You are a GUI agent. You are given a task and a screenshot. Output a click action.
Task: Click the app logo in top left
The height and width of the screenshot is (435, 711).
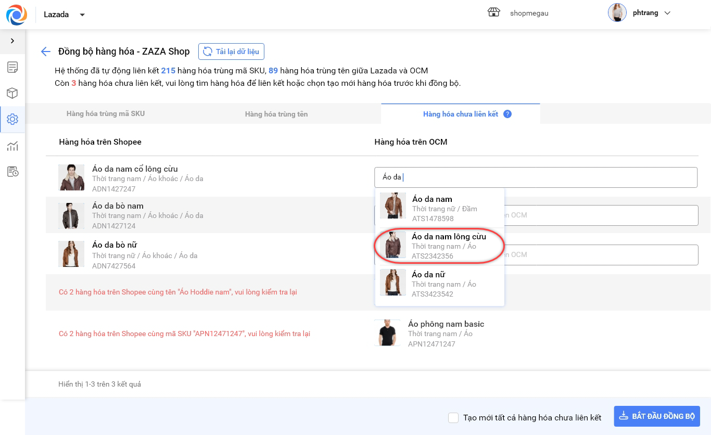17,15
